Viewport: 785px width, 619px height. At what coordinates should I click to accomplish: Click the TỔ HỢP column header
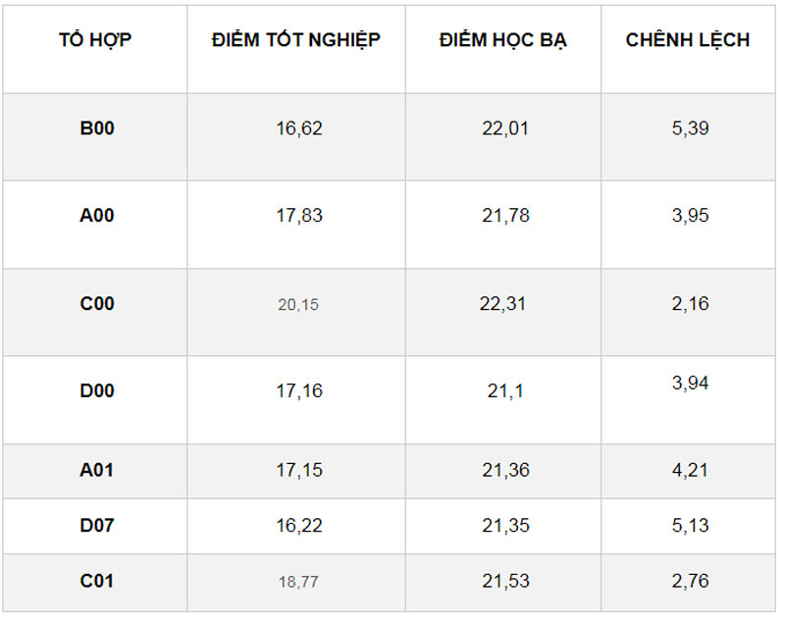95,40
